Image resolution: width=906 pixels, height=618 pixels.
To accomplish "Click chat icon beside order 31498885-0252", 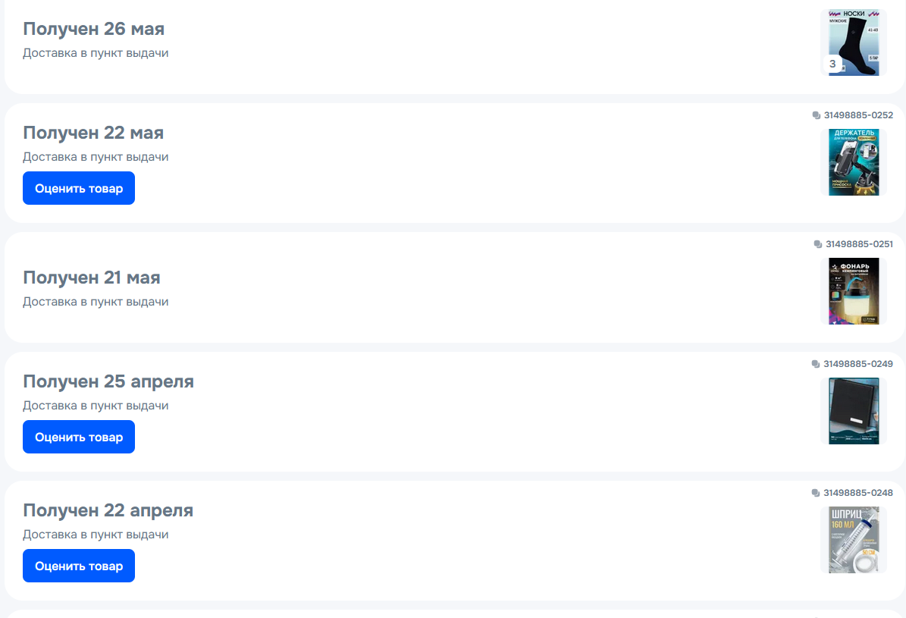I will [x=816, y=115].
